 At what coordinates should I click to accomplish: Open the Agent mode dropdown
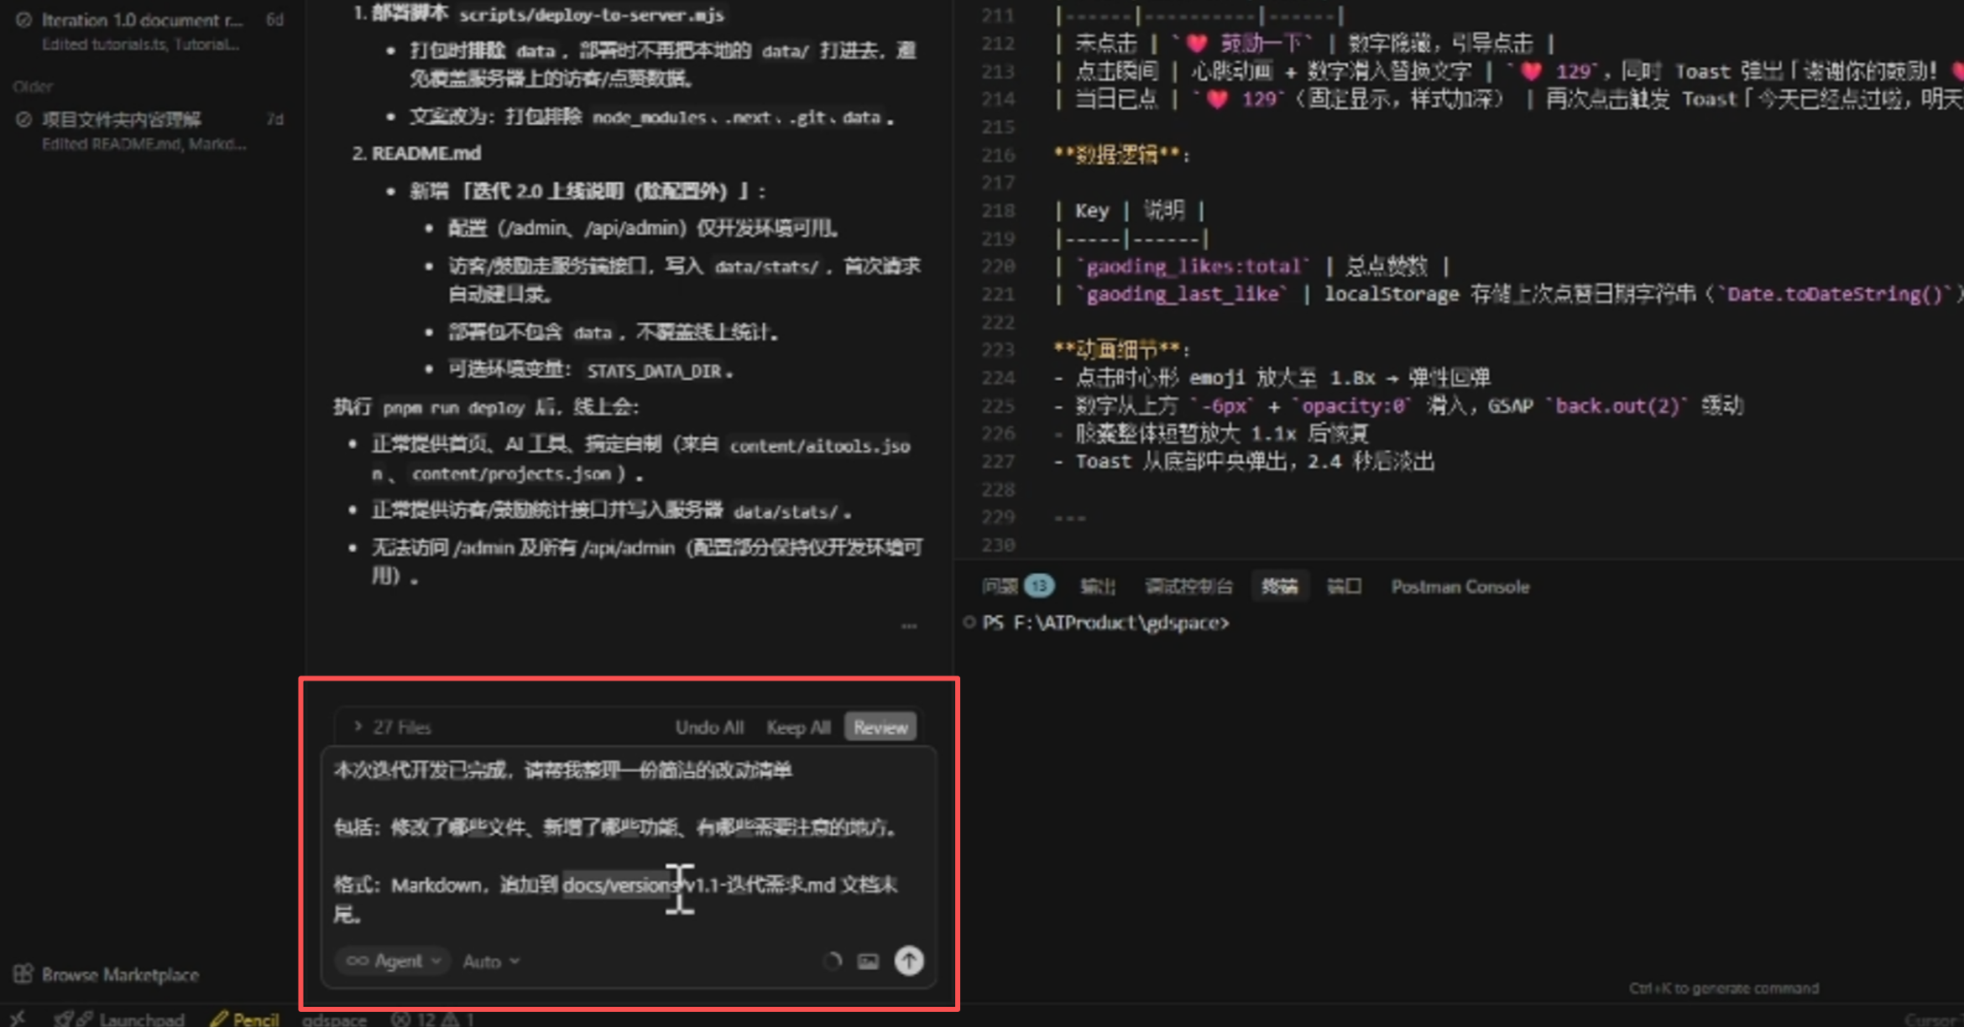(x=393, y=961)
